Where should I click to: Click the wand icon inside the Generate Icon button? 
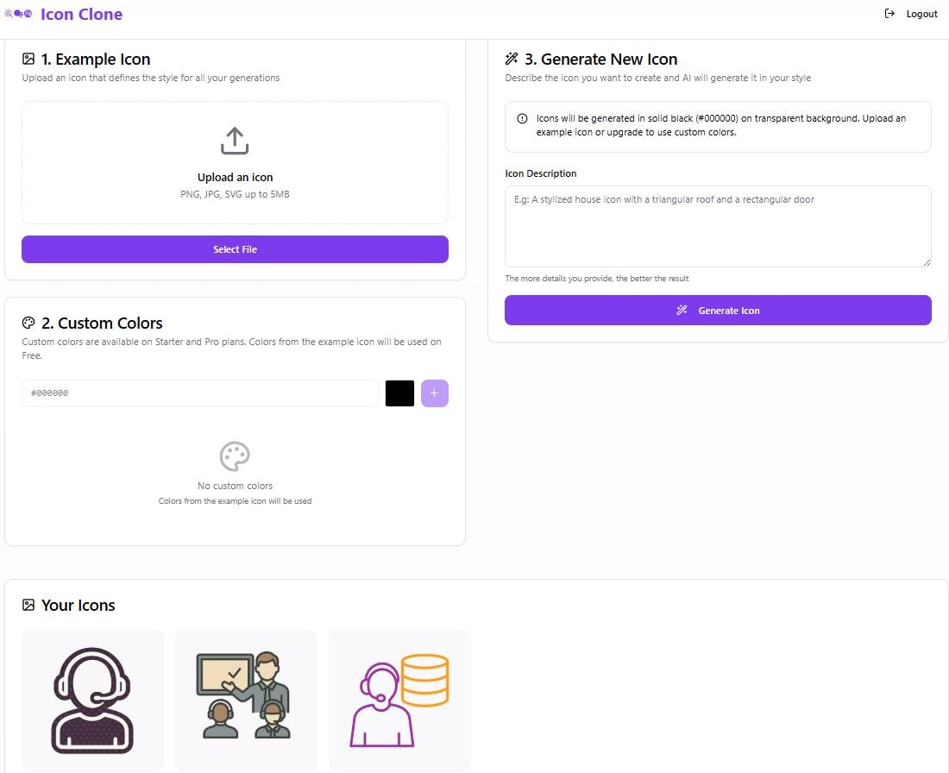coord(682,311)
